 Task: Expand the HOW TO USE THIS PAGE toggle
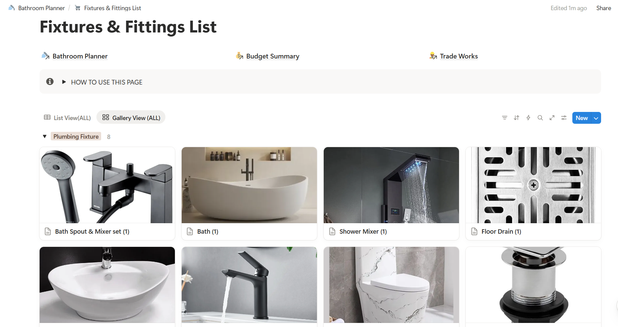coord(64,82)
